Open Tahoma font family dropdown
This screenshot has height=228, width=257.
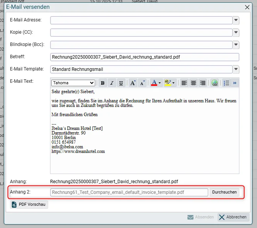(73, 83)
